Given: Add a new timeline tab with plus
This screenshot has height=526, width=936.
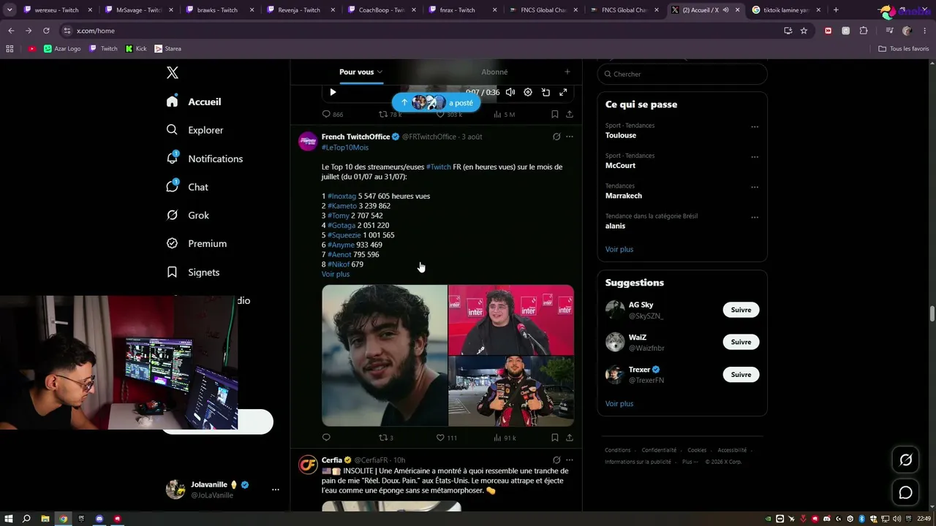Looking at the screenshot, I should pyautogui.click(x=567, y=72).
